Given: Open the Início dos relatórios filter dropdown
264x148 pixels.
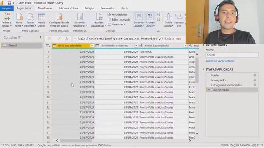Looking at the screenshot, I should pyautogui.click(x=92, y=46).
